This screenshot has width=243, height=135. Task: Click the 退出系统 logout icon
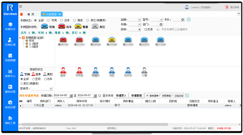pos(227,7)
